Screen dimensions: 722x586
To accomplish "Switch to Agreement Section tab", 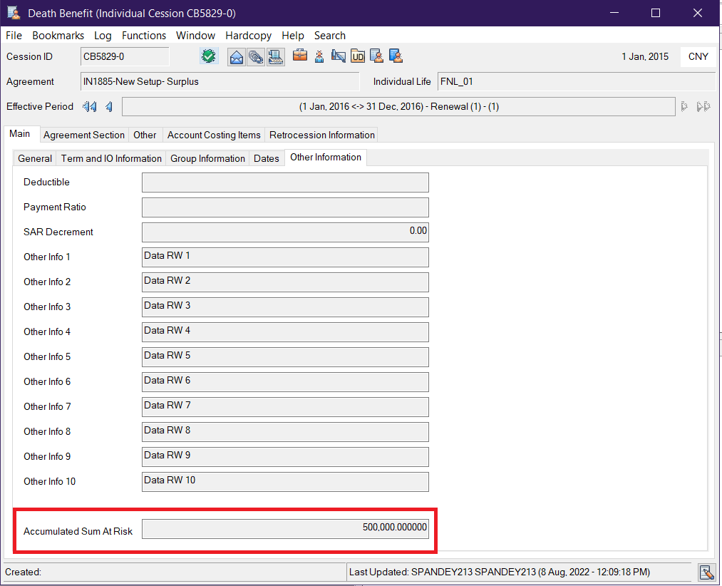I will 84,135.
